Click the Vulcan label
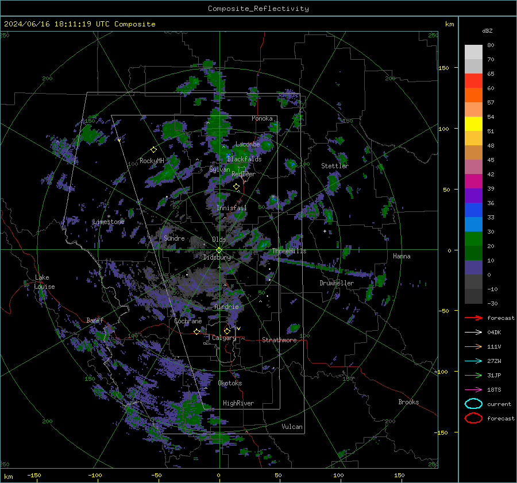 point(292,427)
